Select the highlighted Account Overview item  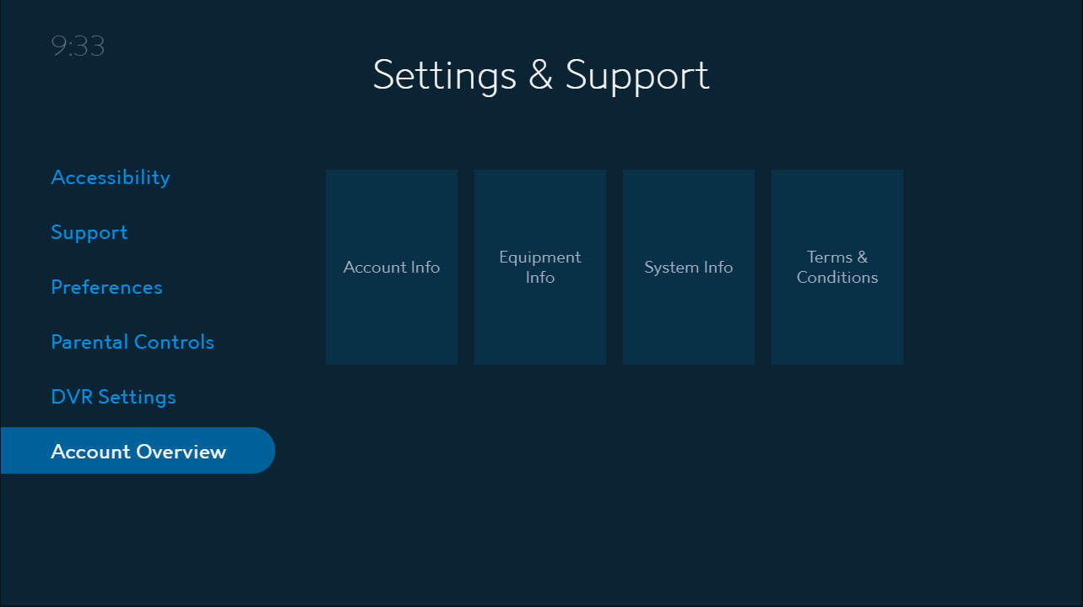[x=138, y=451]
